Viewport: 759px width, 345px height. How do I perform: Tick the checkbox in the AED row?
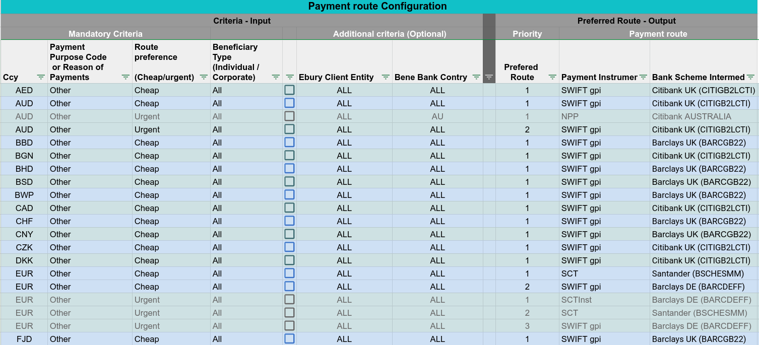click(x=289, y=90)
